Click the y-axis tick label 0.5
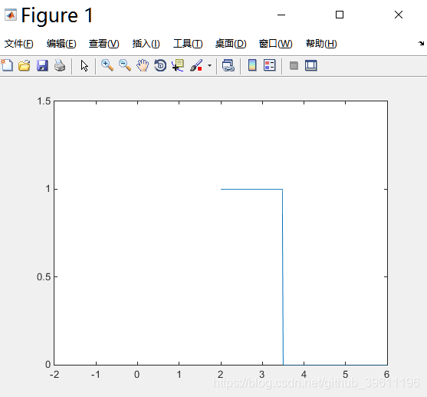Screen dimensions: 427x397 [44, 277]
